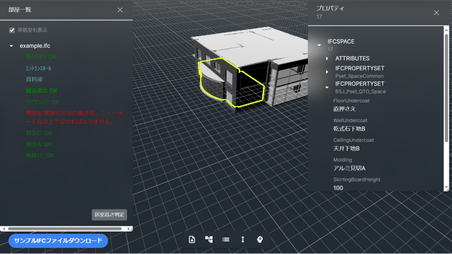This screenshot has width=452, height=254.
Task: Collapse the example.ifc tree node
Action: pyautogui.click(x=11, y=46)
